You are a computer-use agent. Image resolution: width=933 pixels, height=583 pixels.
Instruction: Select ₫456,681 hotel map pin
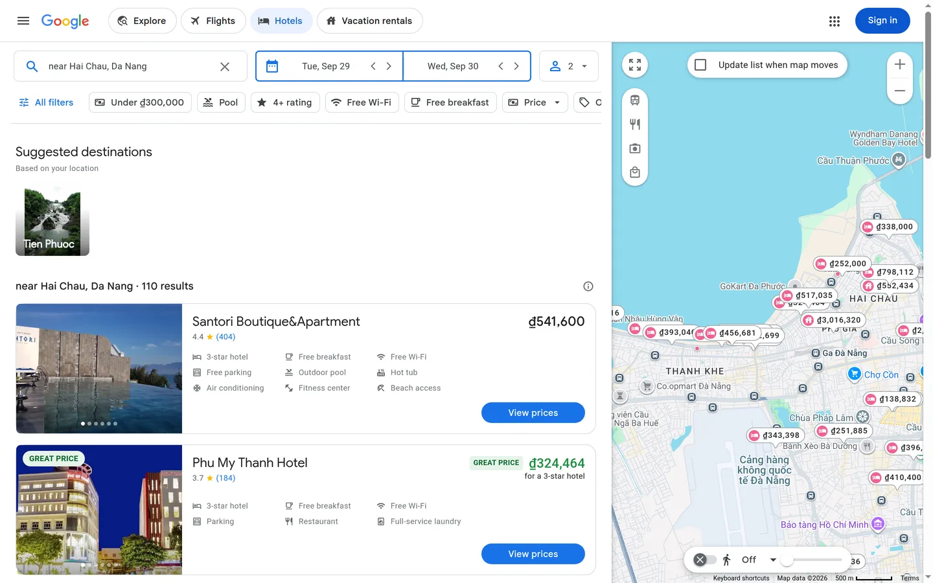click(731, 333)
